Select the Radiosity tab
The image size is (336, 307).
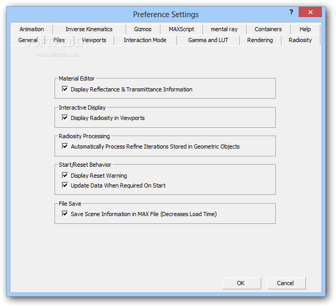[300, 40]
